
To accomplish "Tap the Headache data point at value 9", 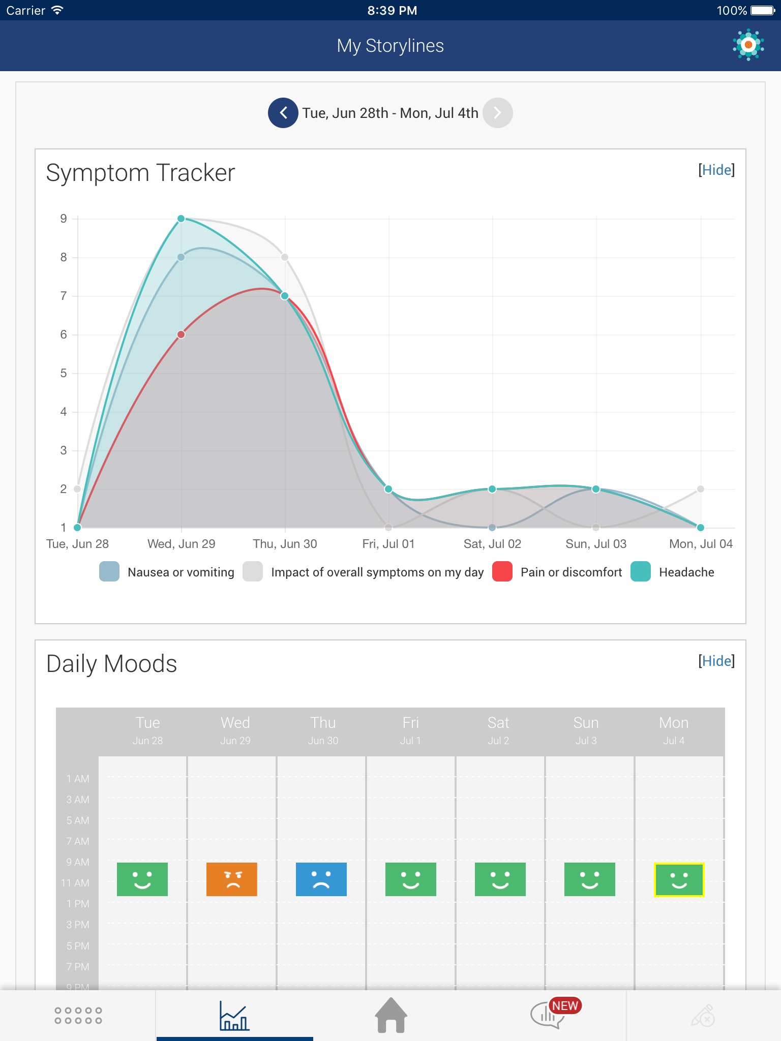I will point(181,219).
